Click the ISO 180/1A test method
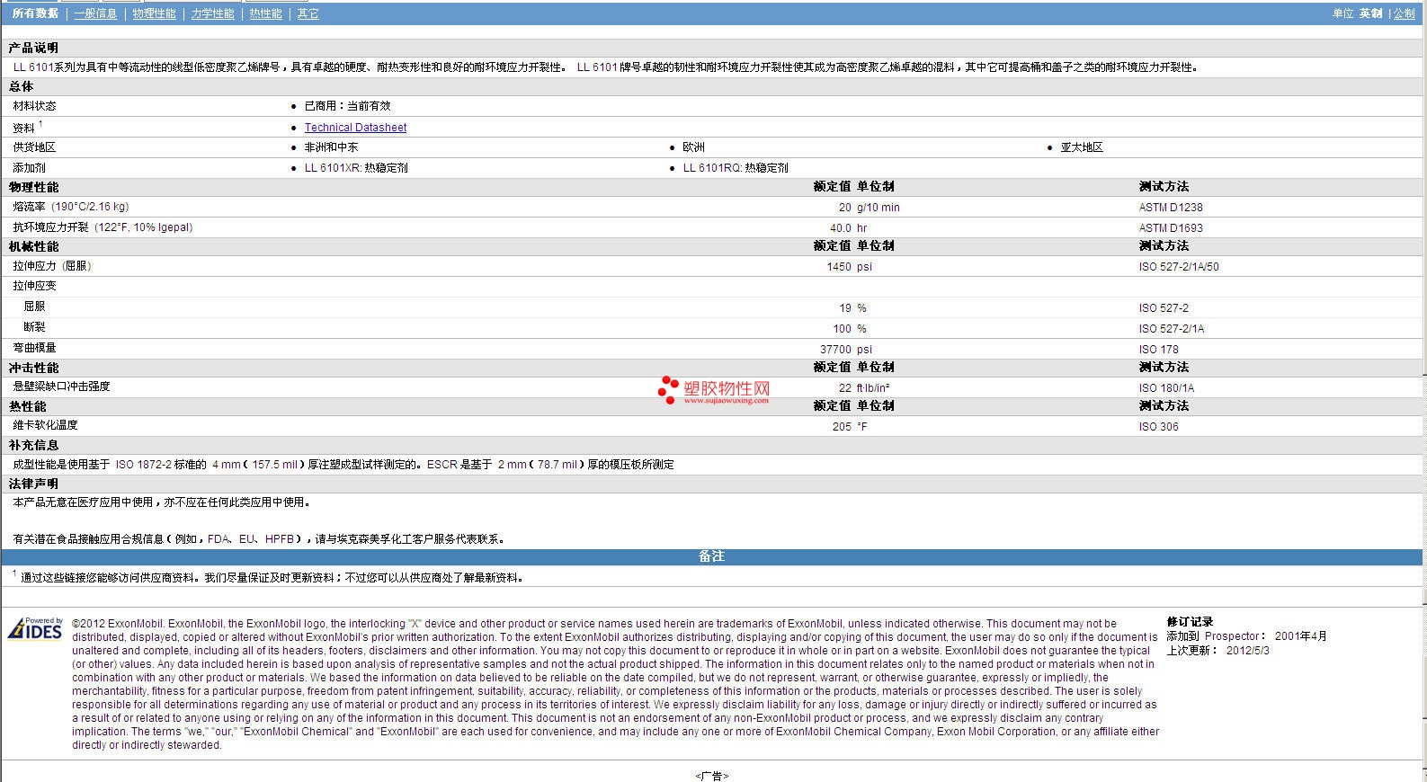The height and width of the screenshot is (782, 1427). 1166,388
